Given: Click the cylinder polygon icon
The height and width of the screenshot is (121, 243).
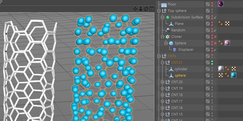Looking at the screenshot, I should (x=171, y=69).
